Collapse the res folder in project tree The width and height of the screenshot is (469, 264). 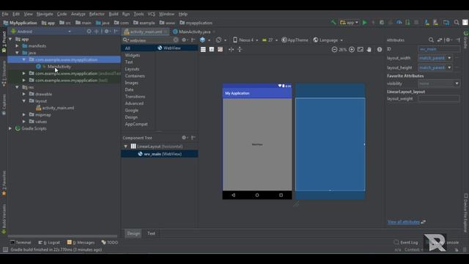point(18,87)
